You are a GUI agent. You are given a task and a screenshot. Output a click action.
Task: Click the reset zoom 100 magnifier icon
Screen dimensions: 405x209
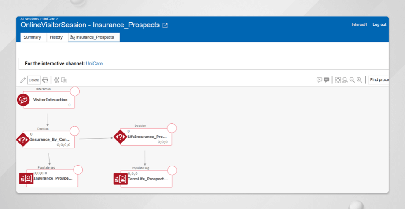point(345,80)
